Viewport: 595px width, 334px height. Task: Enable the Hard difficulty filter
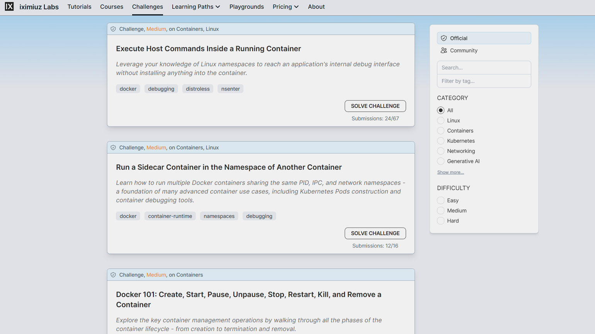click(440, 221)
